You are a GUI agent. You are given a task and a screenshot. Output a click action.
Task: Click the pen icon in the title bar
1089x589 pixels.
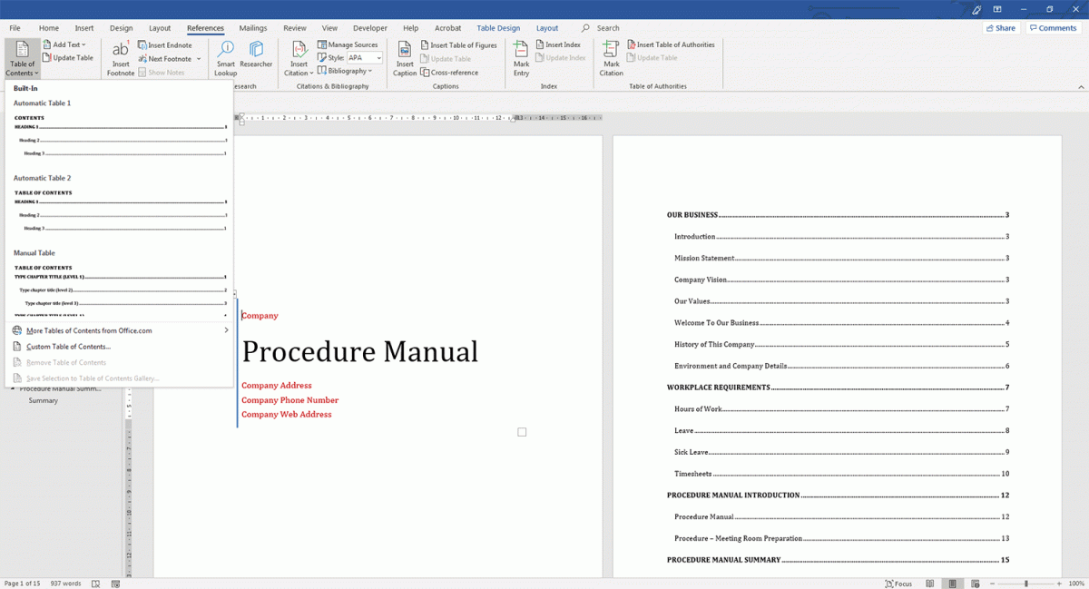976,9
